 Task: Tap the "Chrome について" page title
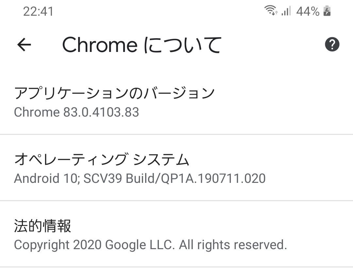click(142, 45)
